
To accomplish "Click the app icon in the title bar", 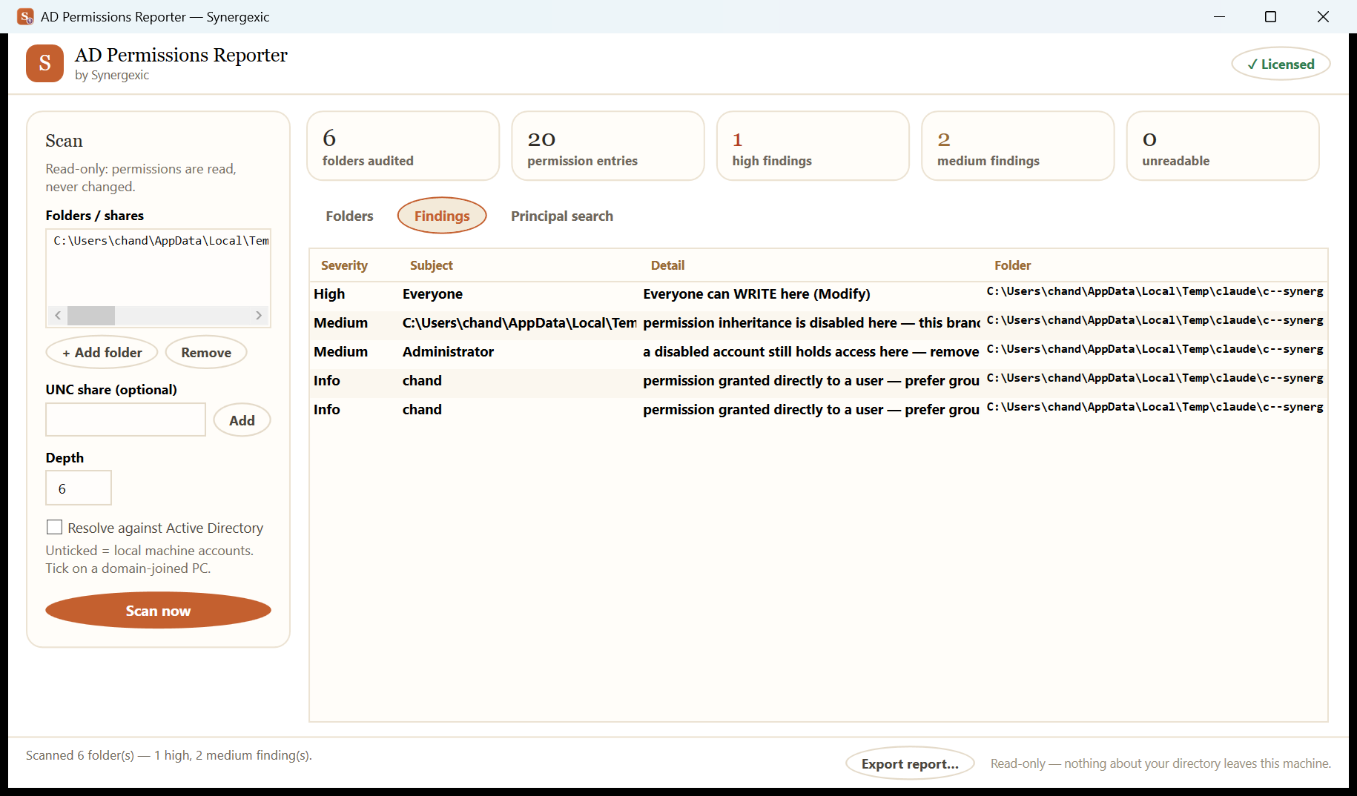I will tap(25, 16).
